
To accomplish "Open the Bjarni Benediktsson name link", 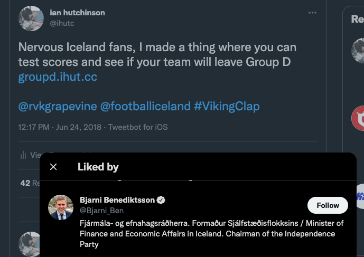I will tap(117, 201).
